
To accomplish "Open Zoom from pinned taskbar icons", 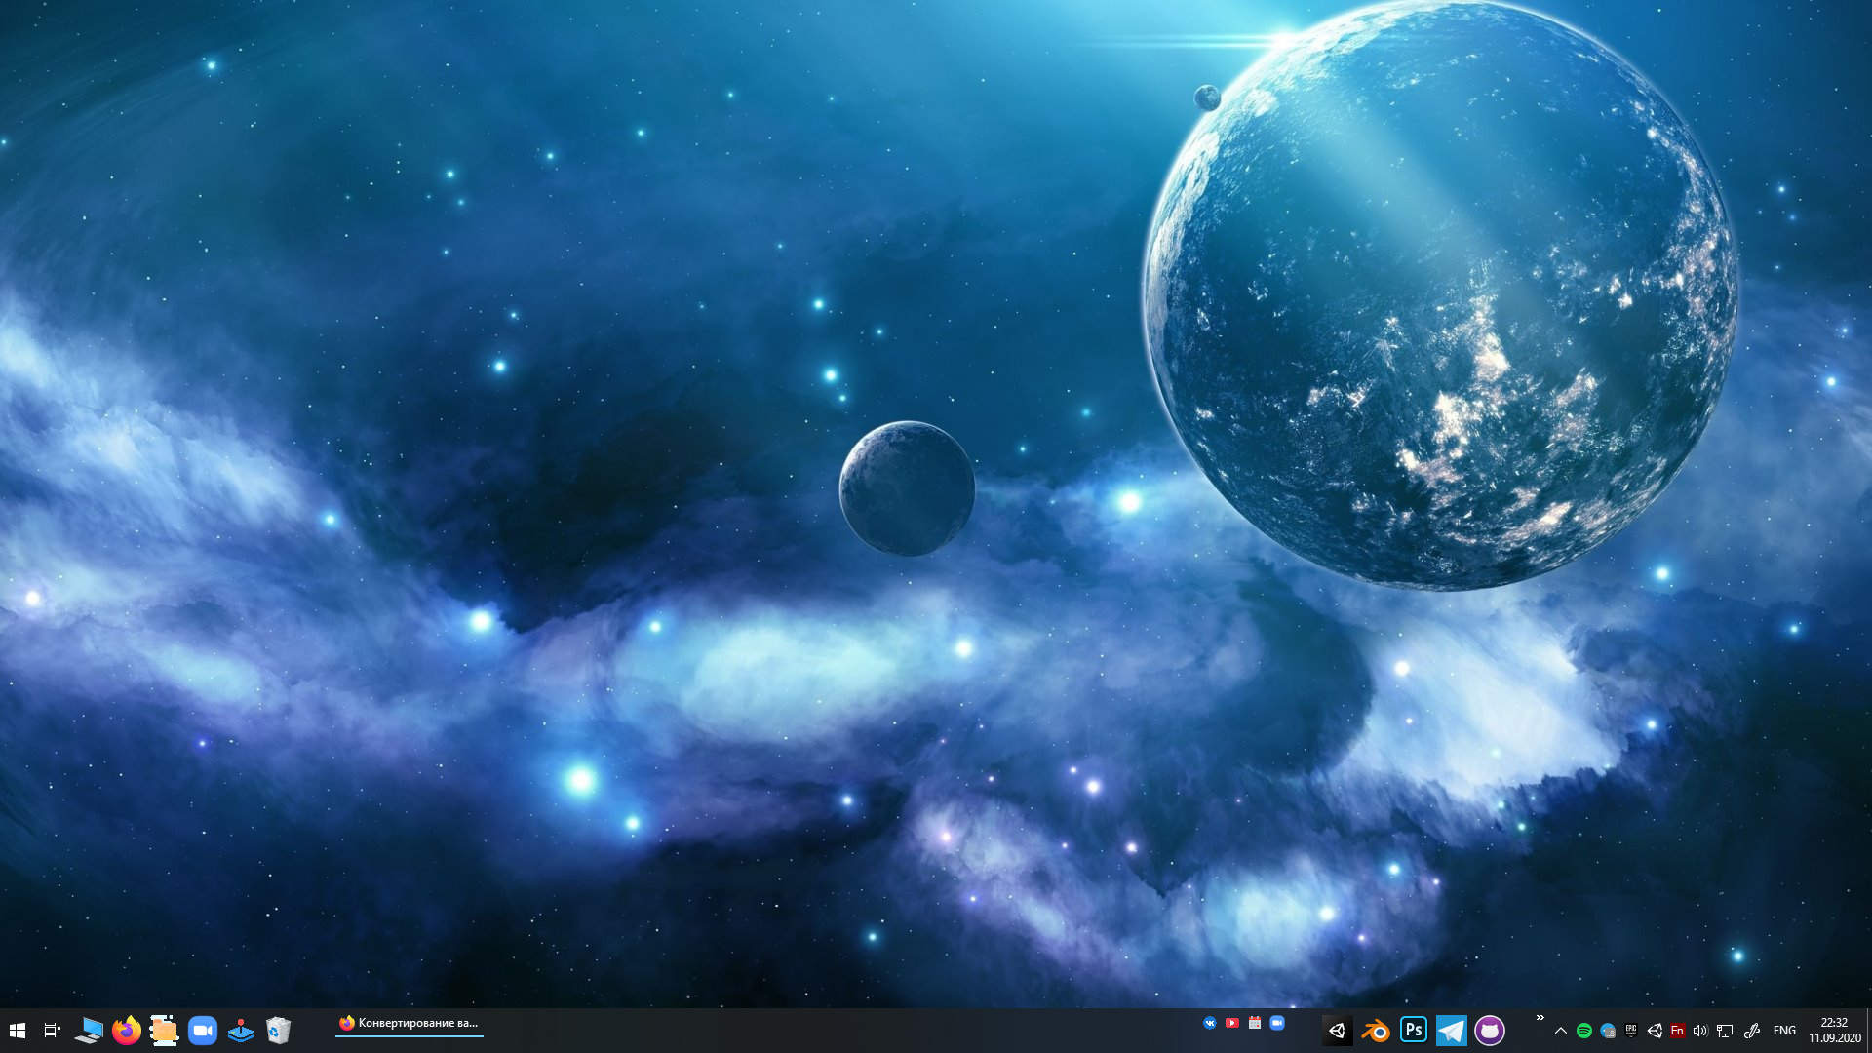I will (x=203, y=1031).
